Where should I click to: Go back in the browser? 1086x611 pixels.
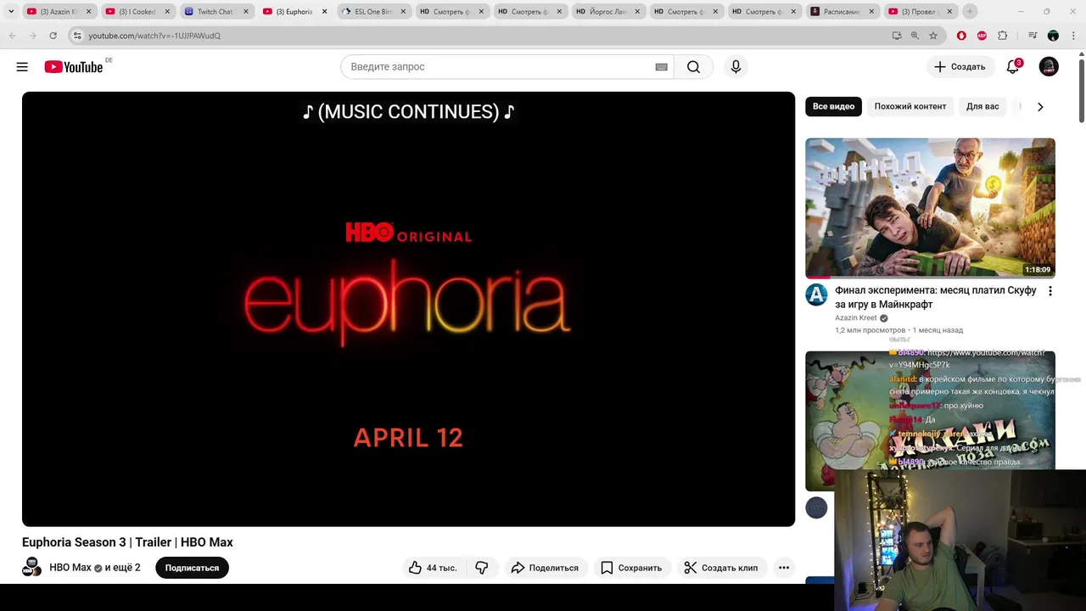pos(12,36)
